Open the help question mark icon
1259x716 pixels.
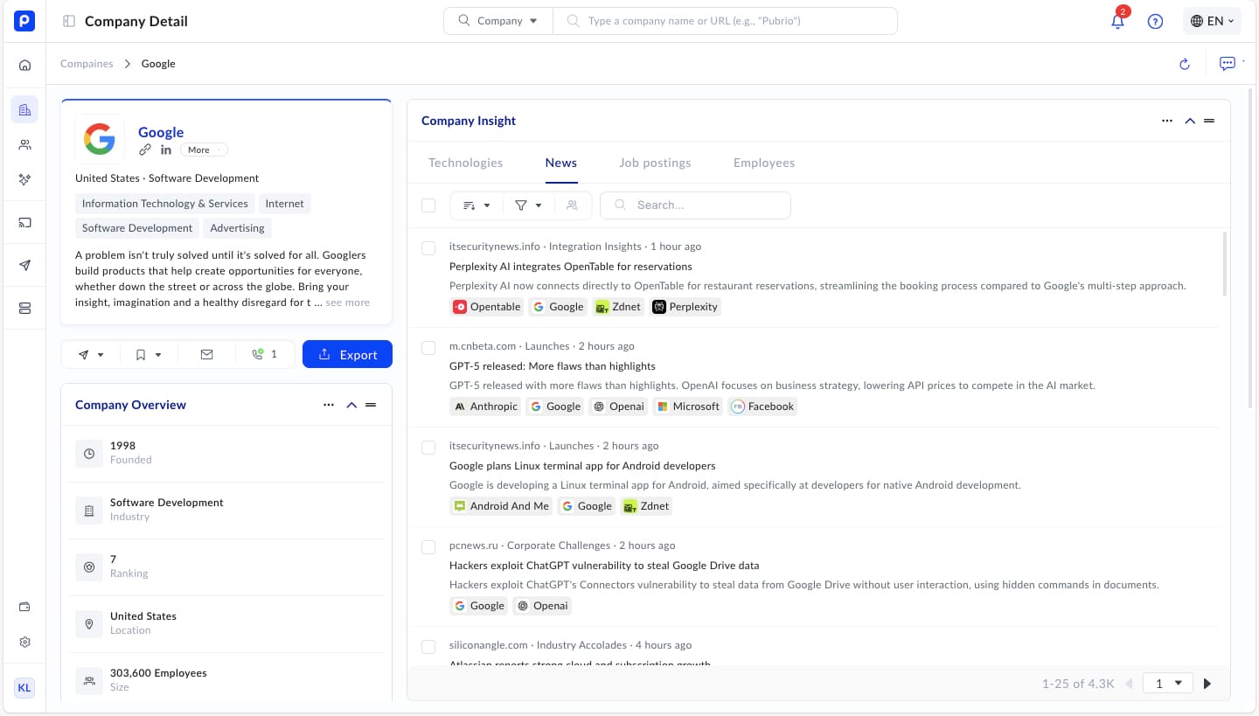coord(1155,22)
